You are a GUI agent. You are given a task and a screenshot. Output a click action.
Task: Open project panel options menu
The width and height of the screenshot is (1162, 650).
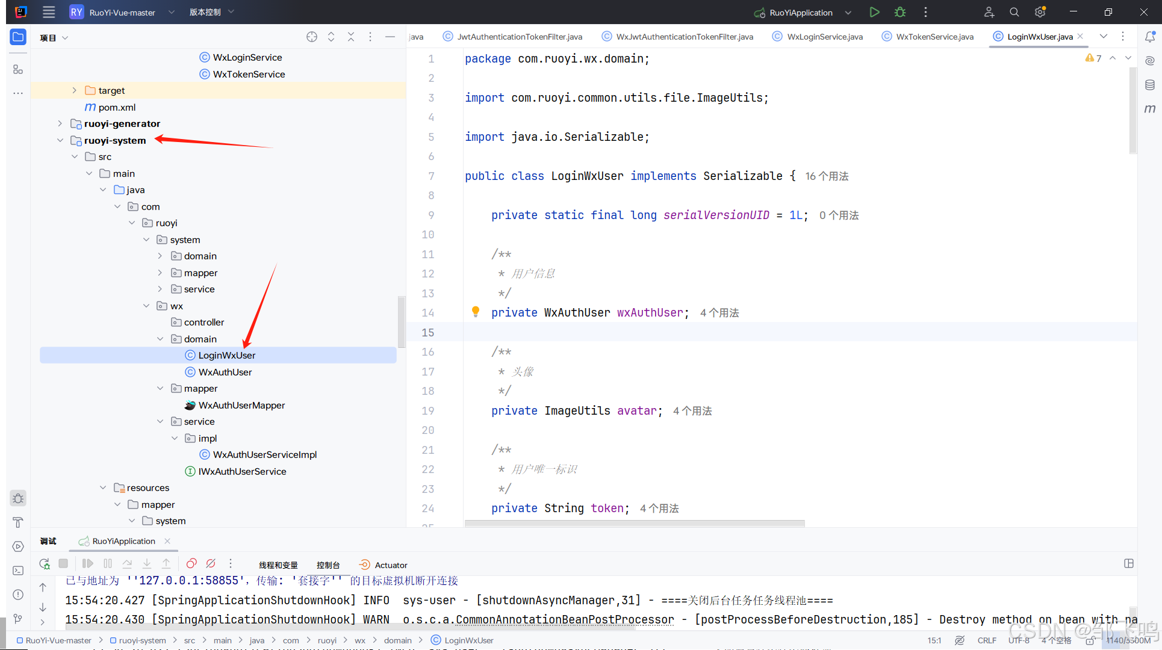tap(370, 37)
